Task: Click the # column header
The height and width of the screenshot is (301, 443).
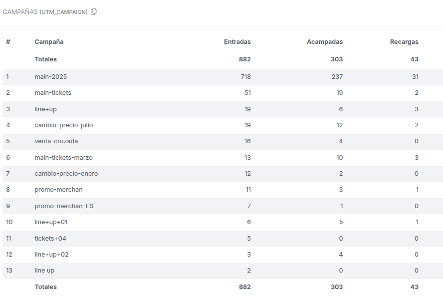Action: [x=8, y=42]
